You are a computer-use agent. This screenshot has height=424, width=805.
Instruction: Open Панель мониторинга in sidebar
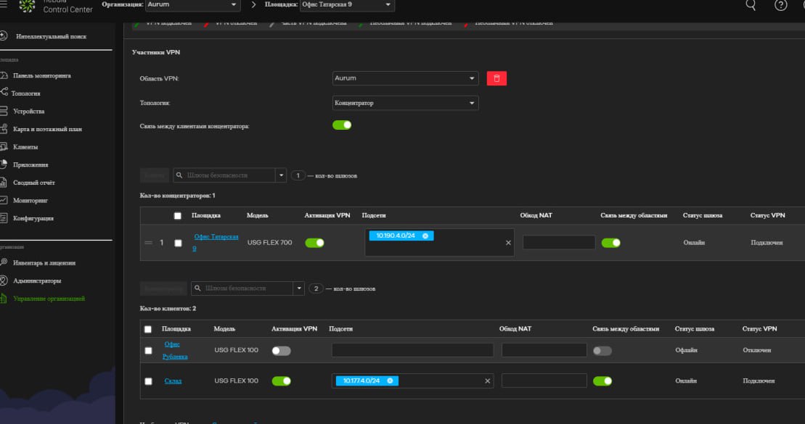coord(41,75)
